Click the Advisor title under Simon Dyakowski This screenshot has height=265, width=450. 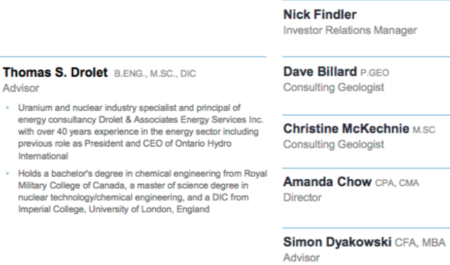[x=301, y=257]
